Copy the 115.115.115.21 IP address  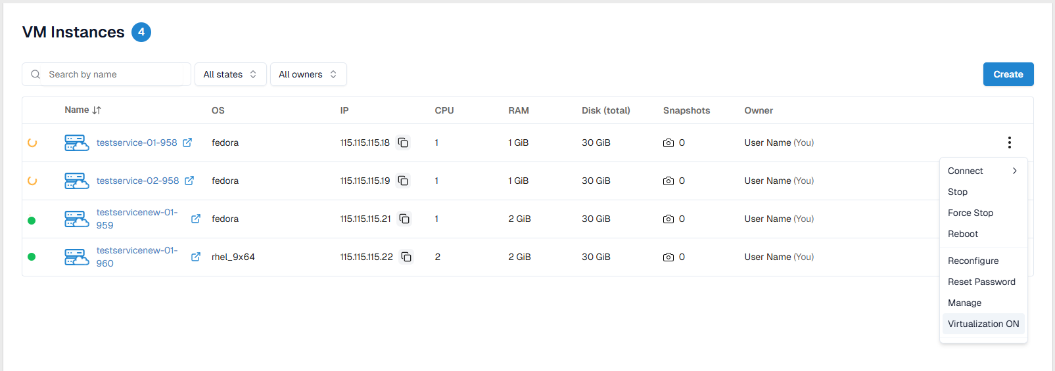coord(404,219)
